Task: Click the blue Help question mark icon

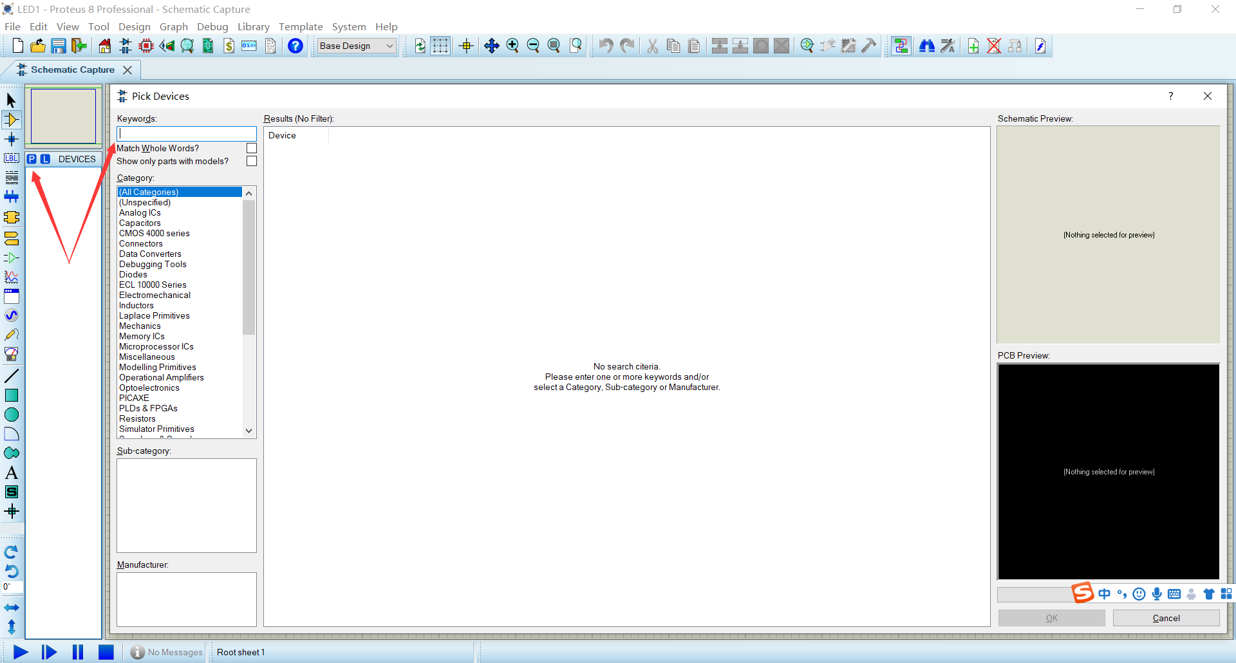Action: (295, 46)
